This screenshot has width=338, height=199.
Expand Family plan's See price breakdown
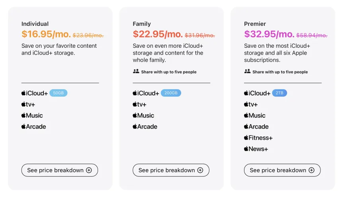(171, 170)
